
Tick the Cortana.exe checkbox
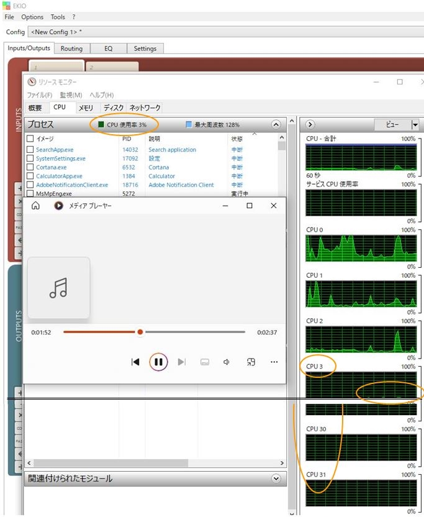(30, 167)
